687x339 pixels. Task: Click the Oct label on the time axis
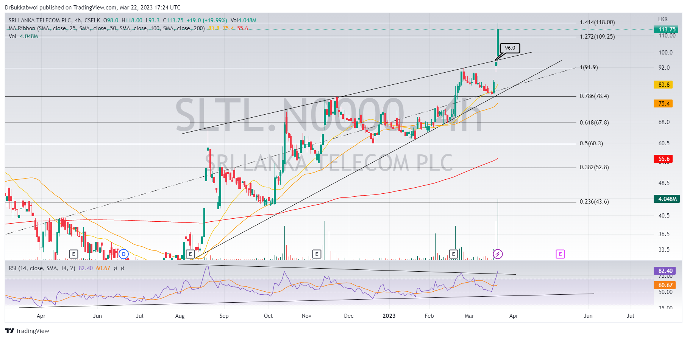(268, 316)
